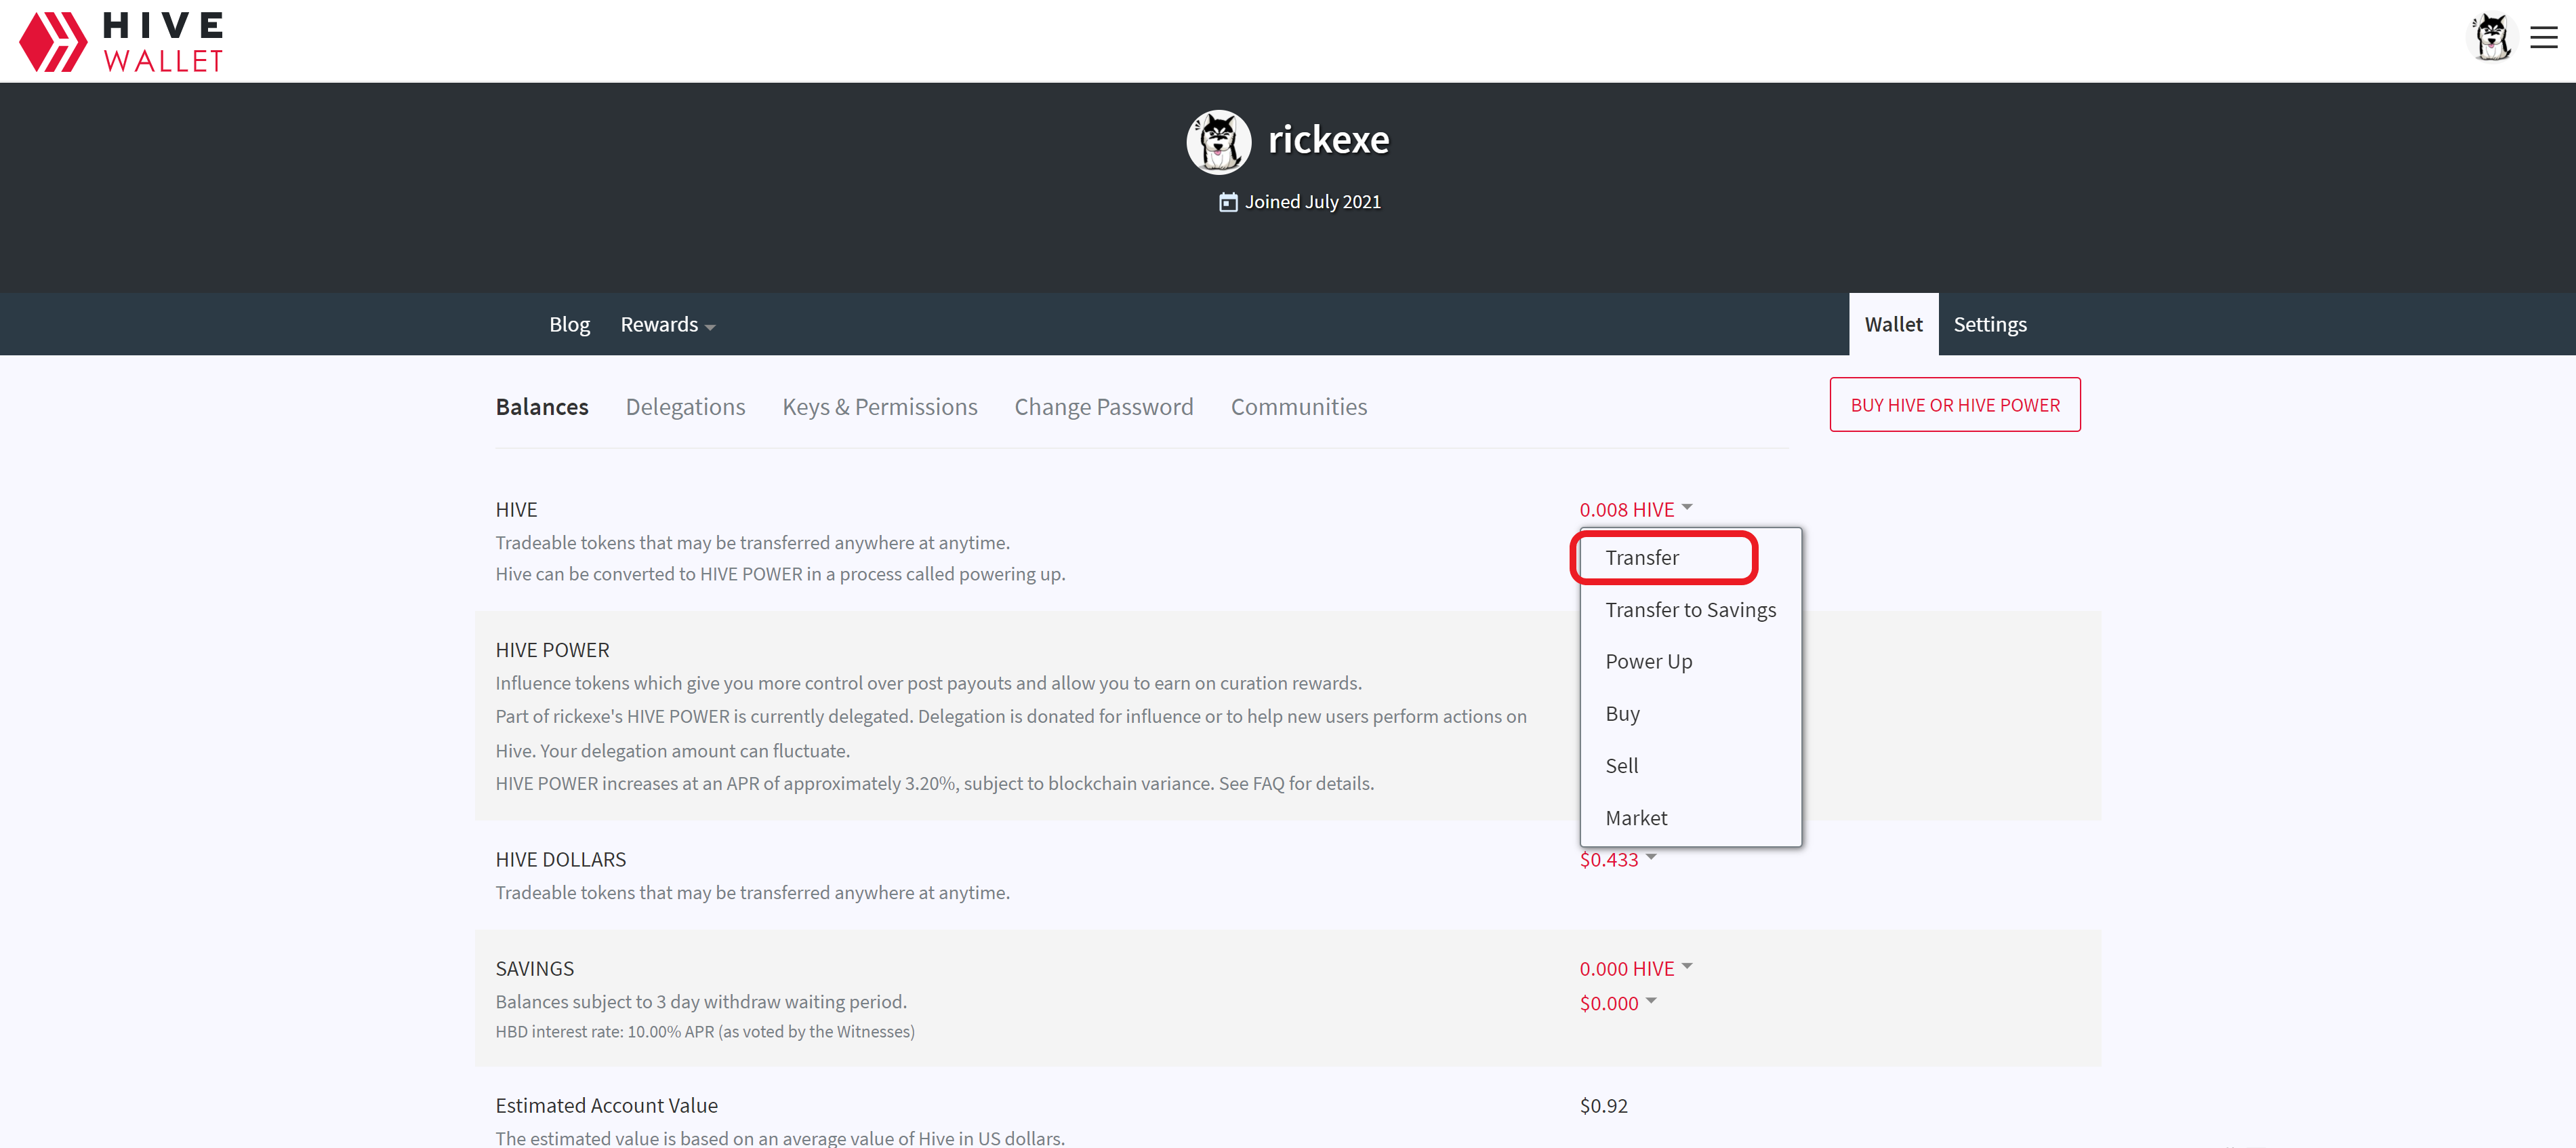Expand the $0.000 savings dropdown
The height and width of the screenshot is (1148, 2576).
(x=1618, y=1003)
